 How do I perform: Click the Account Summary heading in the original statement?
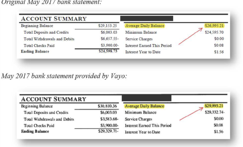click(53, 19)
